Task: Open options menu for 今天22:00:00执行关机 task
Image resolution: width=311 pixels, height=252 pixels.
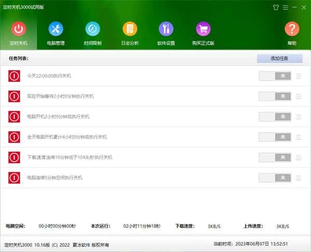Action: [299, 76]
